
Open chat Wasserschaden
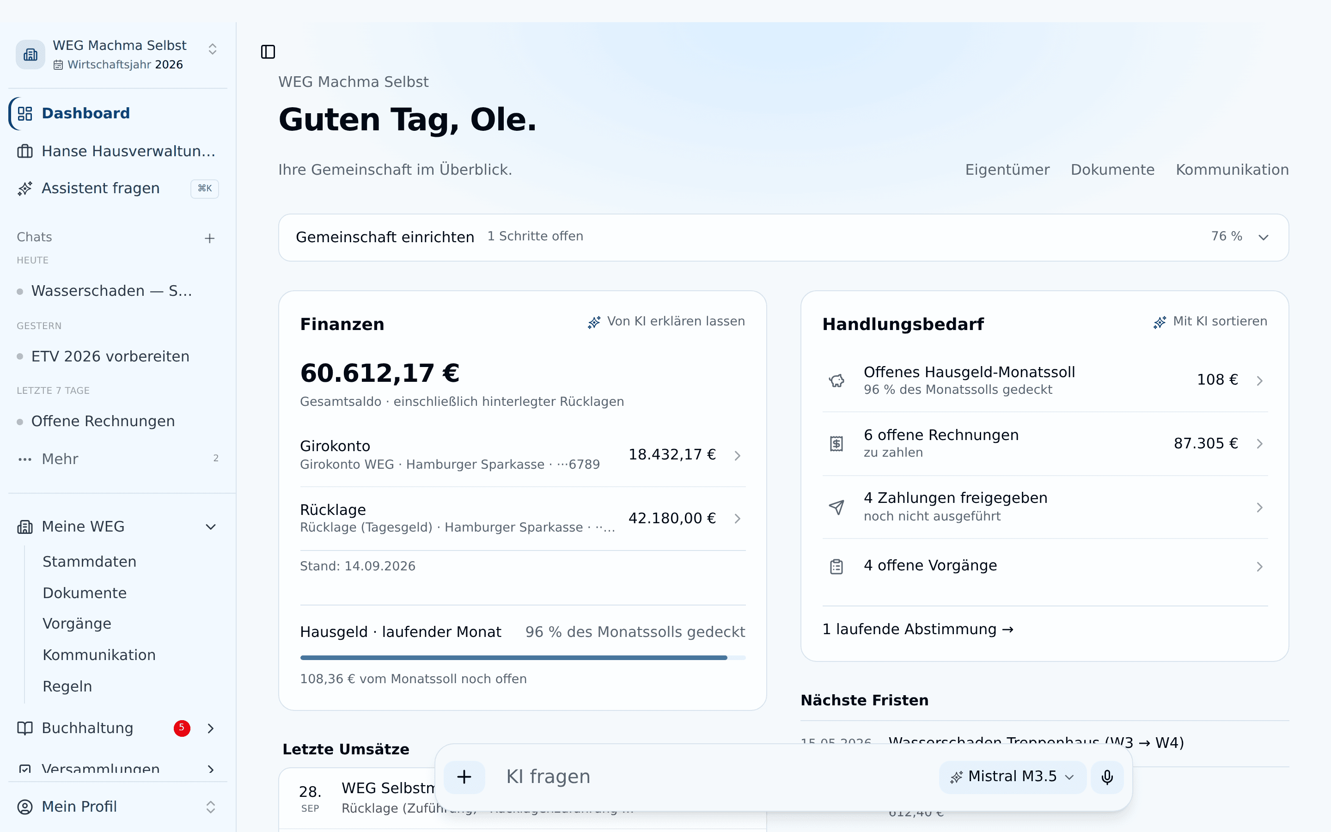pos(112,291)
